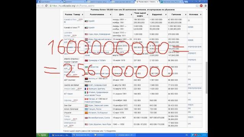
Task: Sort by Дата column arrows
Action: click(132, 14)
